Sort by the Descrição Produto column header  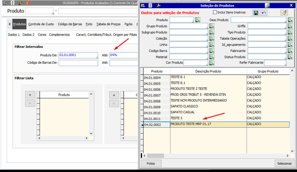(x=208, y=71)
